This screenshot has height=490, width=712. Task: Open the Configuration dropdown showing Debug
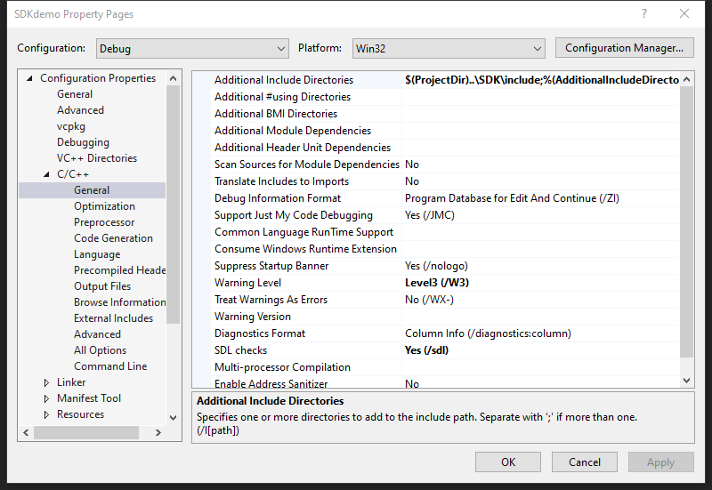pos(190,48)
